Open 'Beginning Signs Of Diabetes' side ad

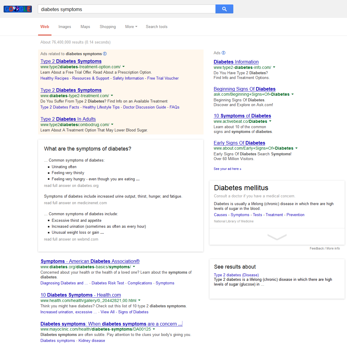coord(245,89)
